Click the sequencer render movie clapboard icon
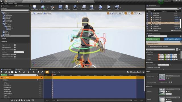This screenshot has width=182, height=102. (x=16, y=72)
